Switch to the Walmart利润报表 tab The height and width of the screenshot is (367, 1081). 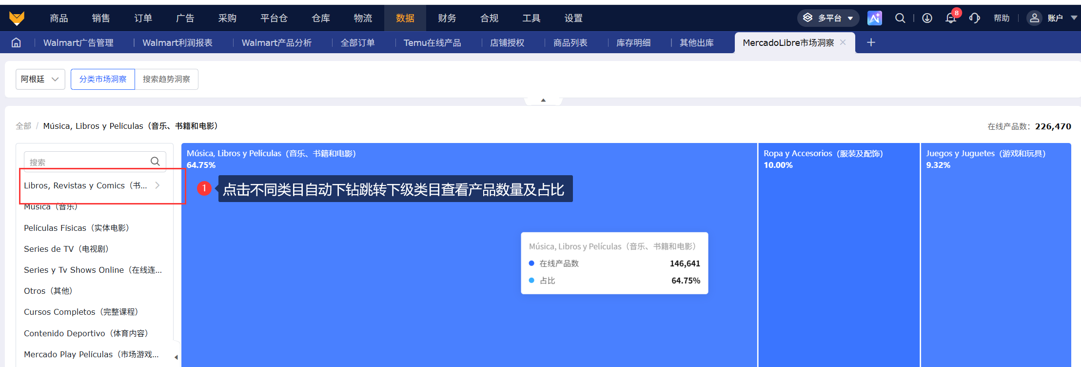(x=177, y=42)
